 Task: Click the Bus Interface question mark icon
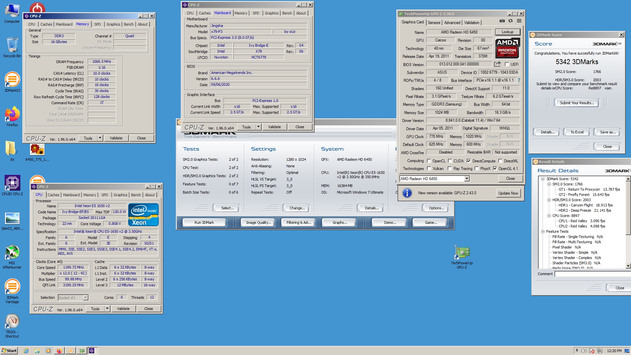(519, 80)
